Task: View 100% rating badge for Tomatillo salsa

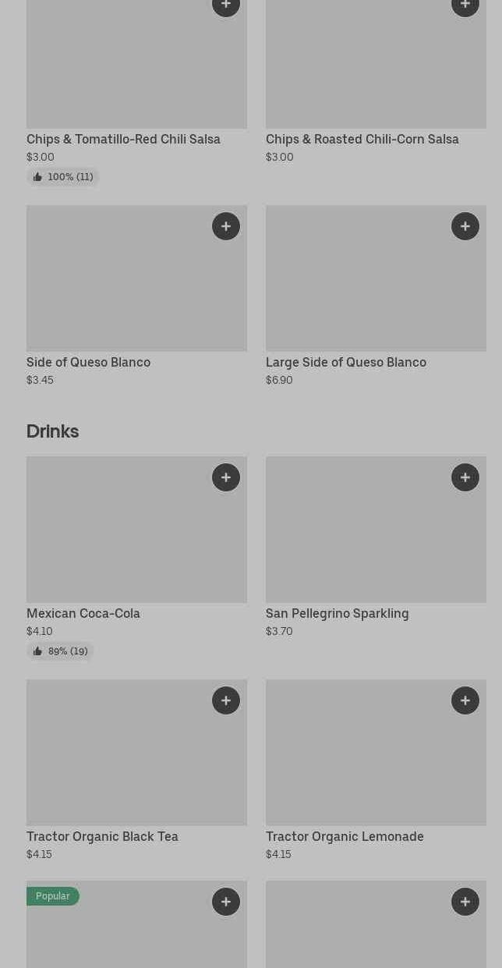Action: [x=63, y=177]
